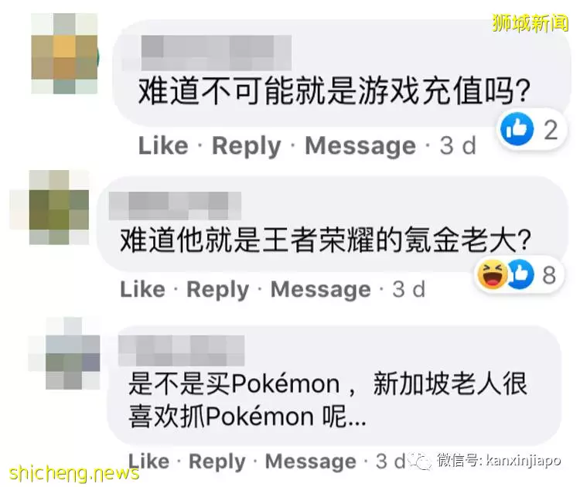Message the author of 王者荣耀 comment
The image size is (580, 487).
tap(321, 289)
